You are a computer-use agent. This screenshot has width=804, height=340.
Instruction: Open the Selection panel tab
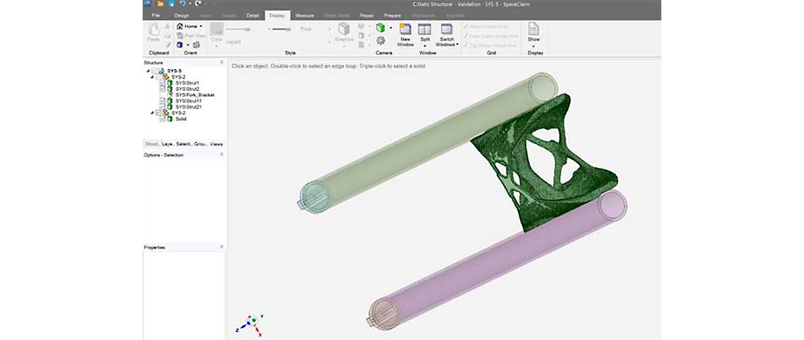(183, 144)
